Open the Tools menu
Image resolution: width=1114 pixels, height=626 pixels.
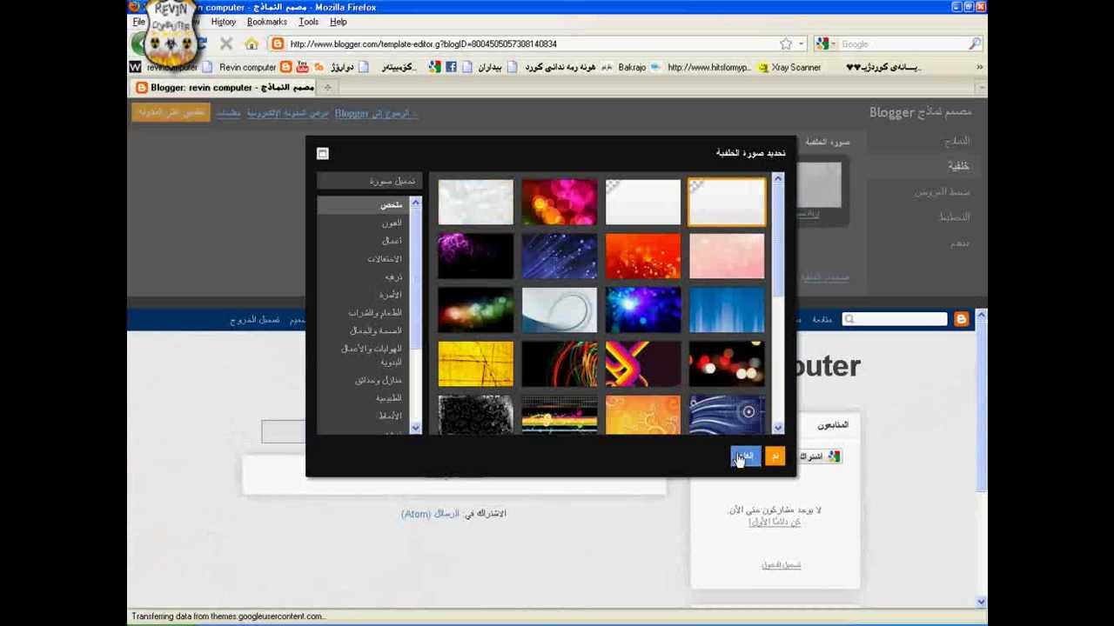tap(308, 22)
